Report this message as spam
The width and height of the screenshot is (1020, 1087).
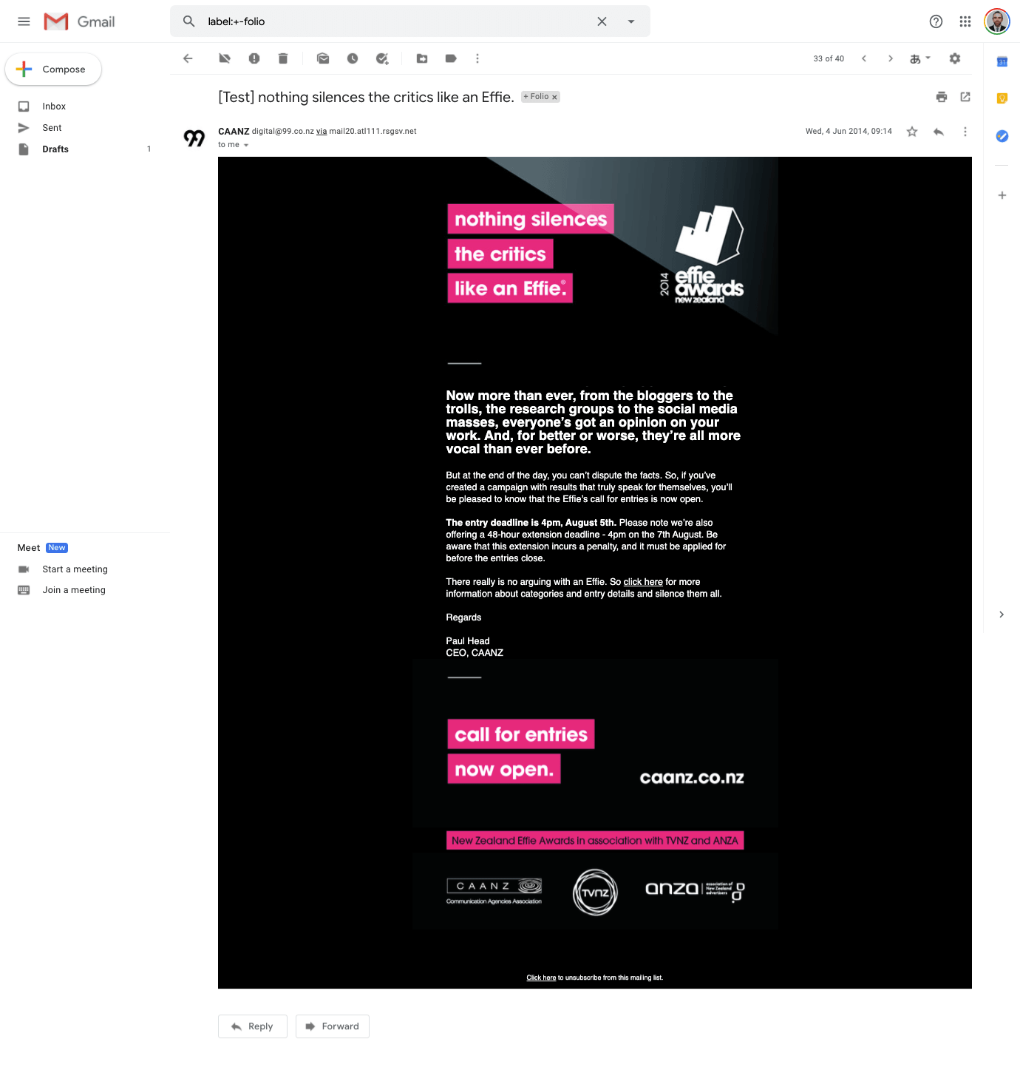click(x=254, y=58)
